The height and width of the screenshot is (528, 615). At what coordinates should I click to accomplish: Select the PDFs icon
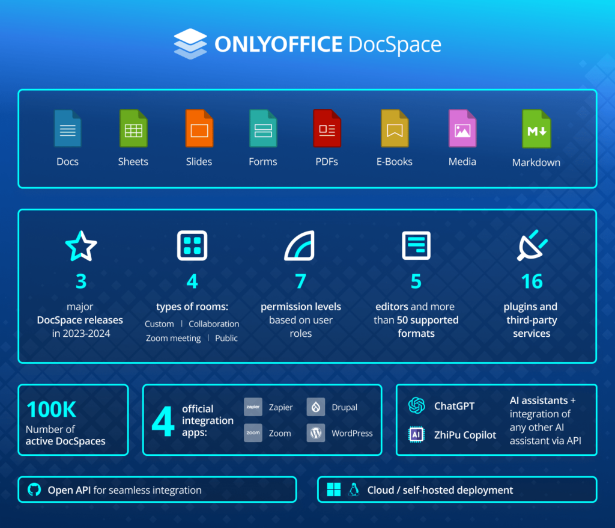pyautogui.click(x=327, y=128)
